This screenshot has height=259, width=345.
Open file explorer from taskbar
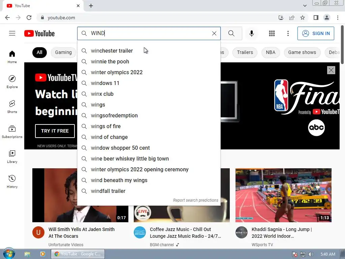pyautogui.click(x=27, y=254)
